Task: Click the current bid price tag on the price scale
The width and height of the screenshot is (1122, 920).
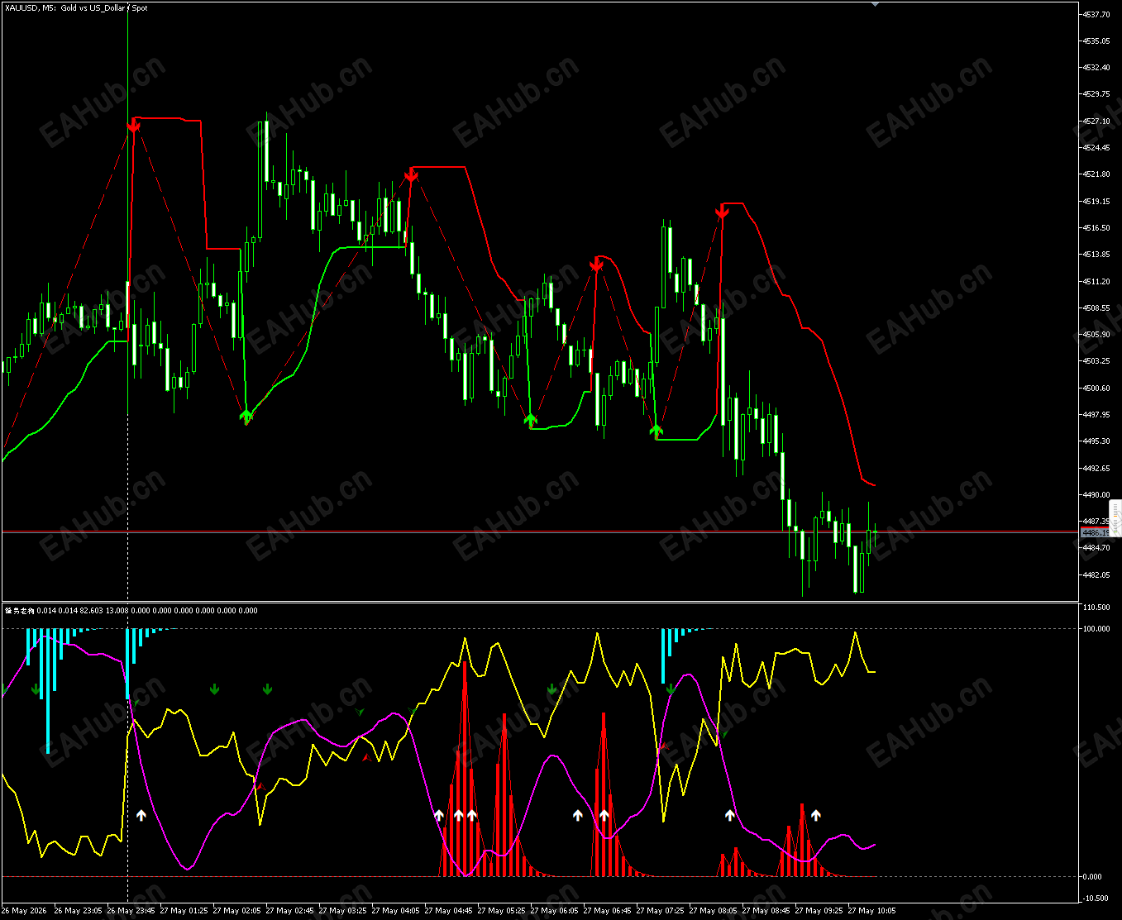Action: click(1096, 533)
